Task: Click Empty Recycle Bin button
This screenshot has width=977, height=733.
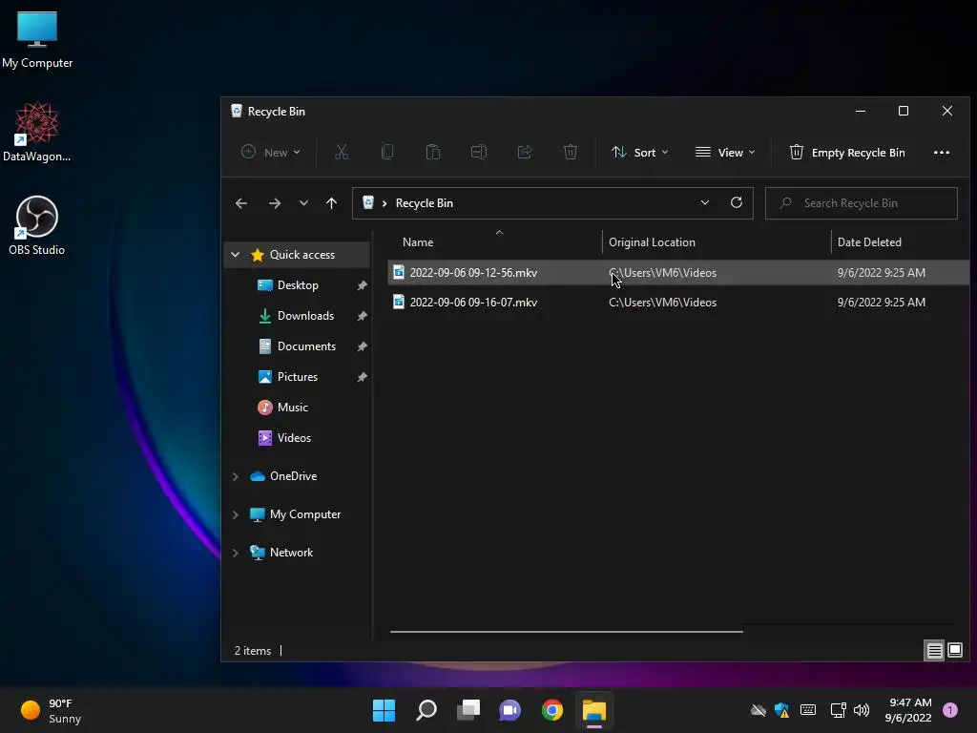Action: click(x=847, y=152)
